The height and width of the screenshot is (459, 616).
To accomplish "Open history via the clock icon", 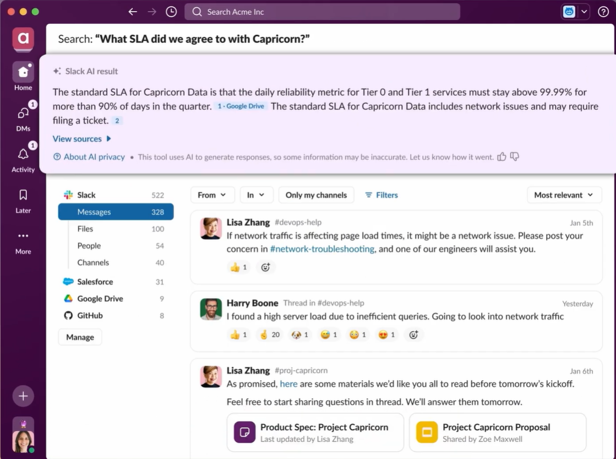I will tap(171, 12).
